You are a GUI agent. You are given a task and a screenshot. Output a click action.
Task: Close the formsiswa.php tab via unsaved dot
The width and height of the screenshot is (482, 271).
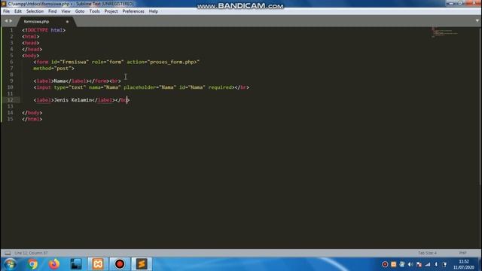click(x=67, y=22)
